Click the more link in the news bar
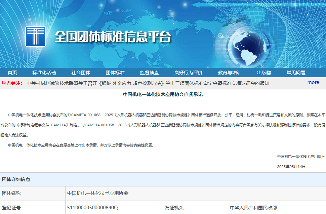326x214 pixels. tap(313, 82)
